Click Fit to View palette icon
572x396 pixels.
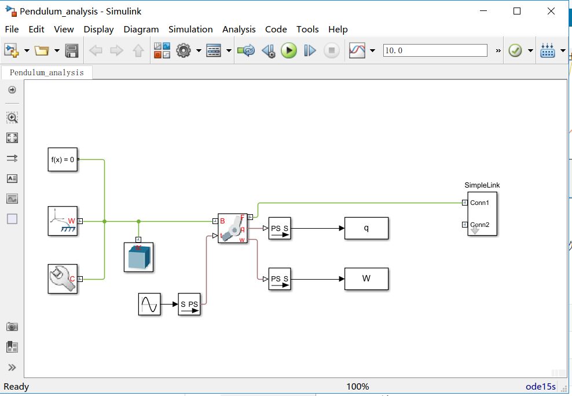[x=12, y=138]
